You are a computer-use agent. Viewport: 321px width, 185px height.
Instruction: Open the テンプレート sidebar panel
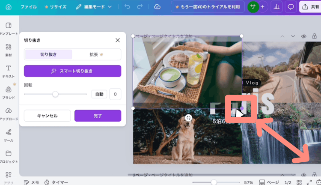(9, 29)
